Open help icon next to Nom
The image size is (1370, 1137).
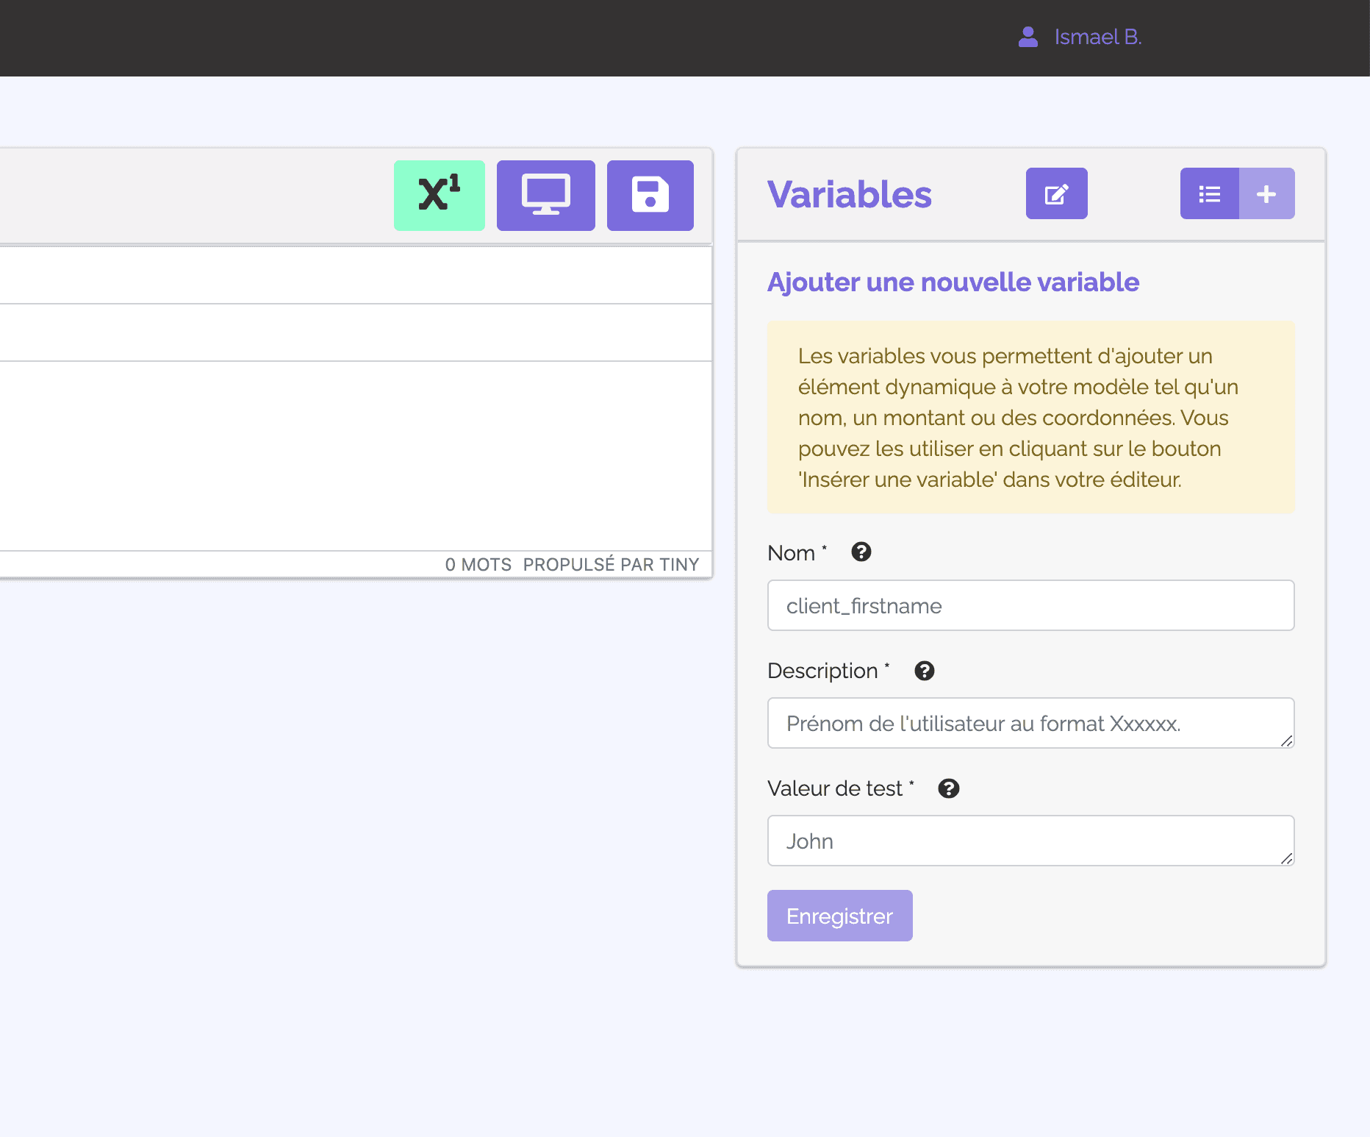[861, 552]
